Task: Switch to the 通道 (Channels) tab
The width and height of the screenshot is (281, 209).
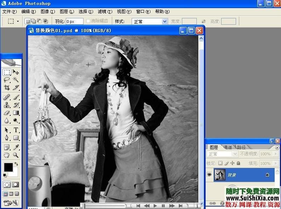Action: (x=227, y=147)
